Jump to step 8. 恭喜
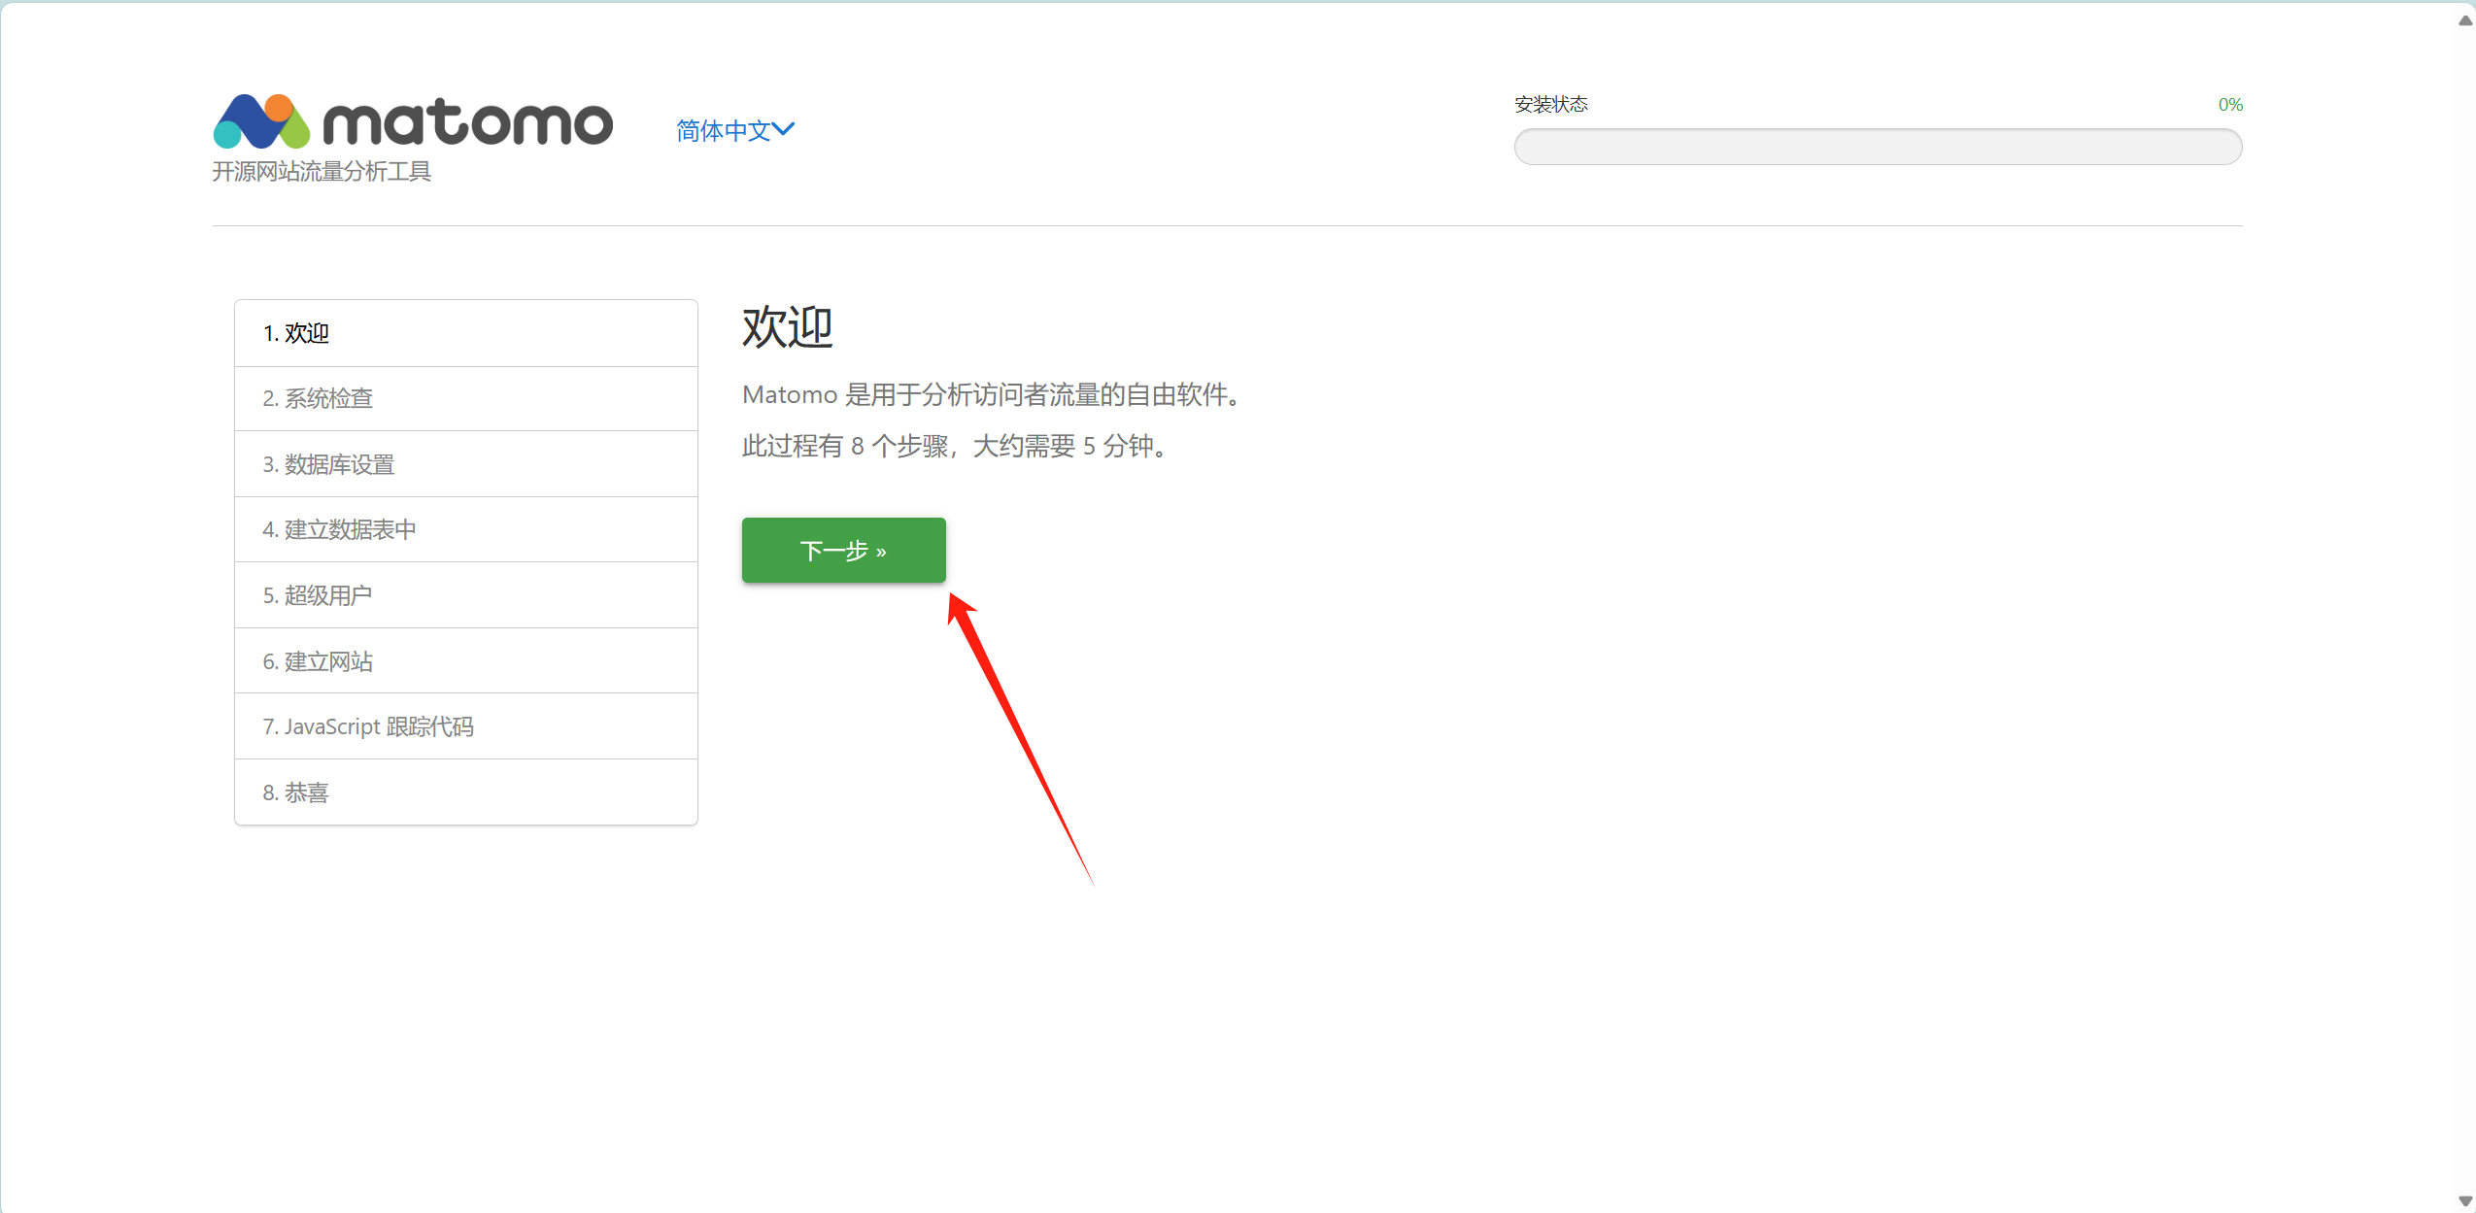 click(296, 792)
